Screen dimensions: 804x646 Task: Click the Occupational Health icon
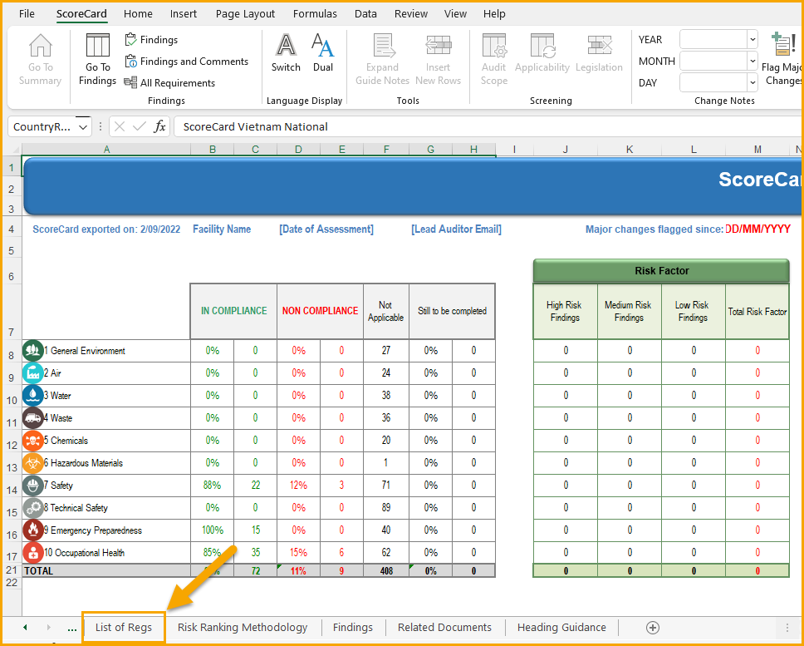[x=33, y=553]
